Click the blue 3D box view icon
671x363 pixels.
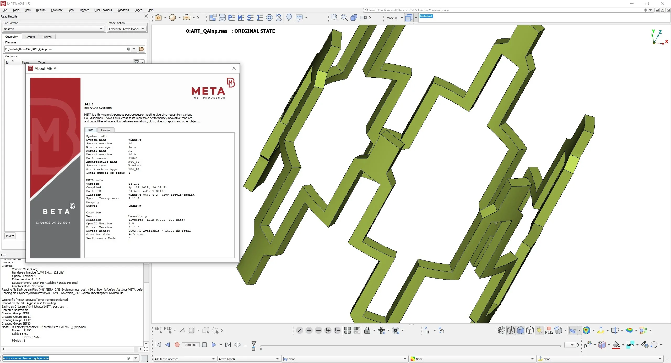click(354, 18)
